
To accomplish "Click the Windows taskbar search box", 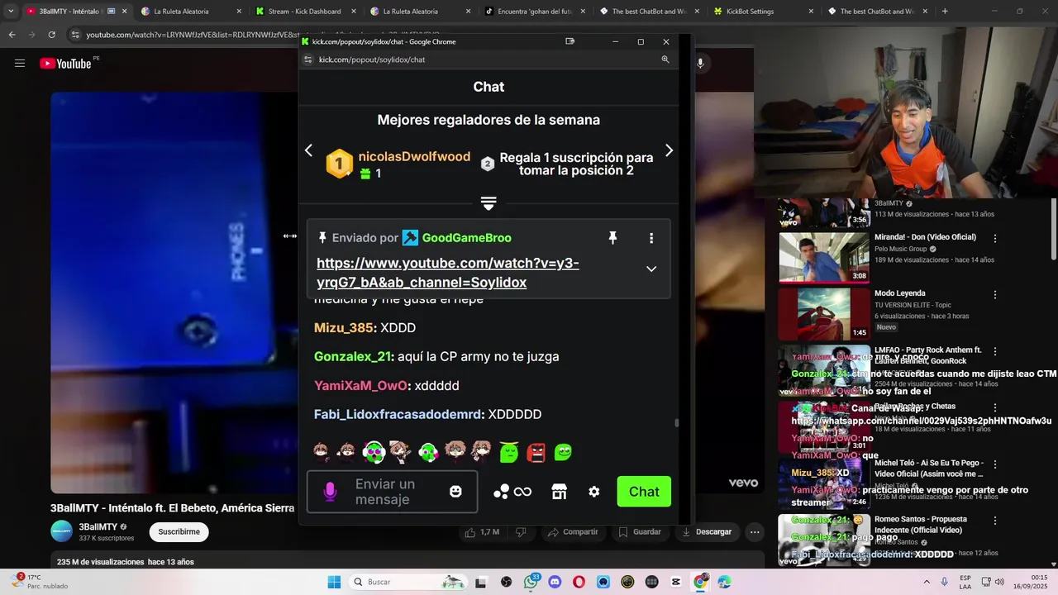I will coord(408,582).
